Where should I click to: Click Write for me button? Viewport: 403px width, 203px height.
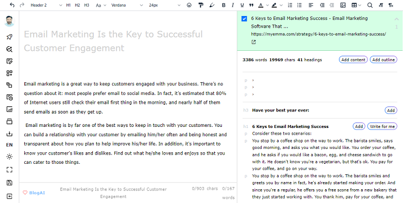tap(382, 126)
